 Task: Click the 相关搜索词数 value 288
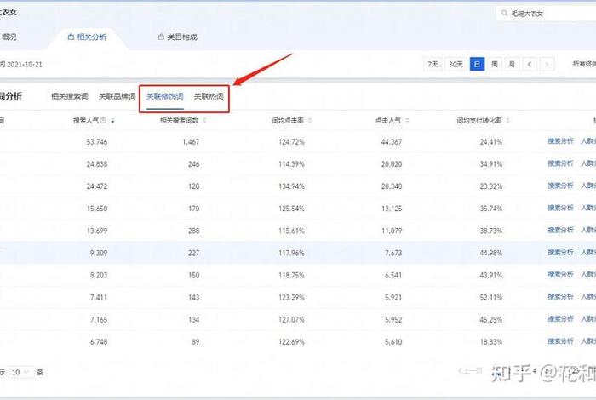coord(194,231)
